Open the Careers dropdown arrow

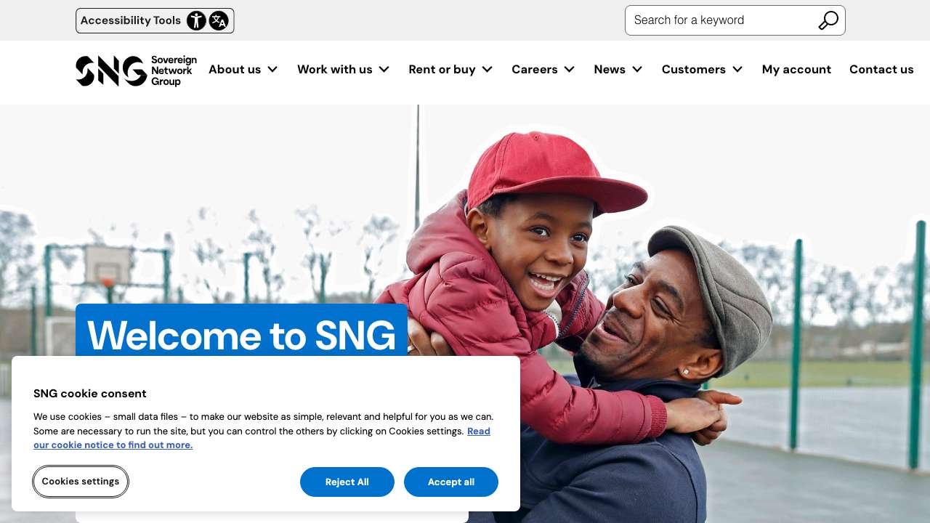coord(570,69)
